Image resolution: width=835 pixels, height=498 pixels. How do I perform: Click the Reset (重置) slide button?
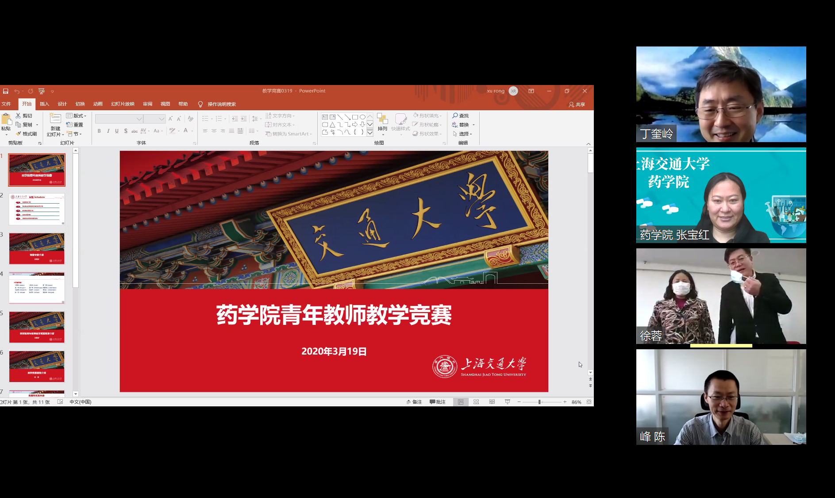coord(75,125)
